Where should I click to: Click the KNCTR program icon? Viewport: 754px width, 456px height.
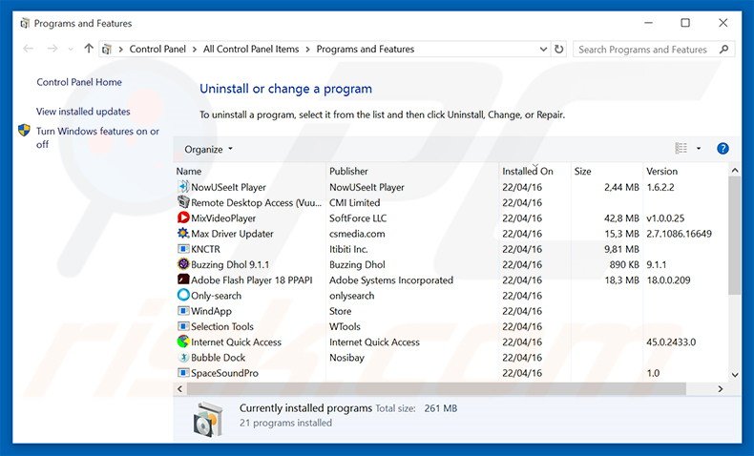[x=183, y=249]
